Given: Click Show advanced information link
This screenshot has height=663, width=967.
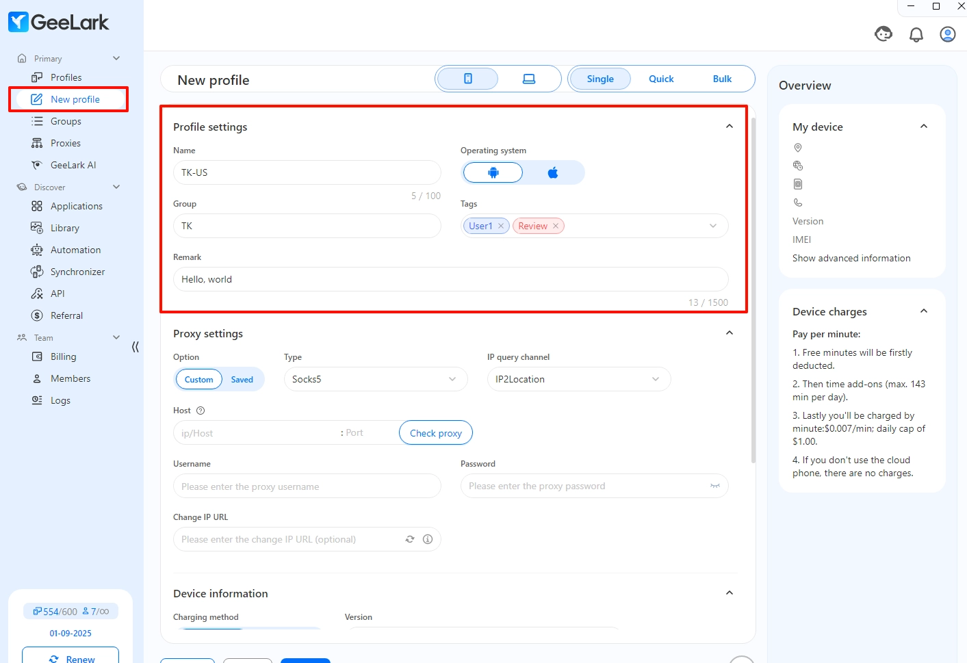Looking at the screenshot, I should pos(851,258).
